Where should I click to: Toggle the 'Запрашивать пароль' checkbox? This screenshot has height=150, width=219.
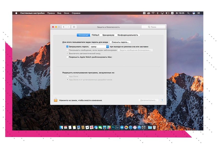tap(67, 47)
